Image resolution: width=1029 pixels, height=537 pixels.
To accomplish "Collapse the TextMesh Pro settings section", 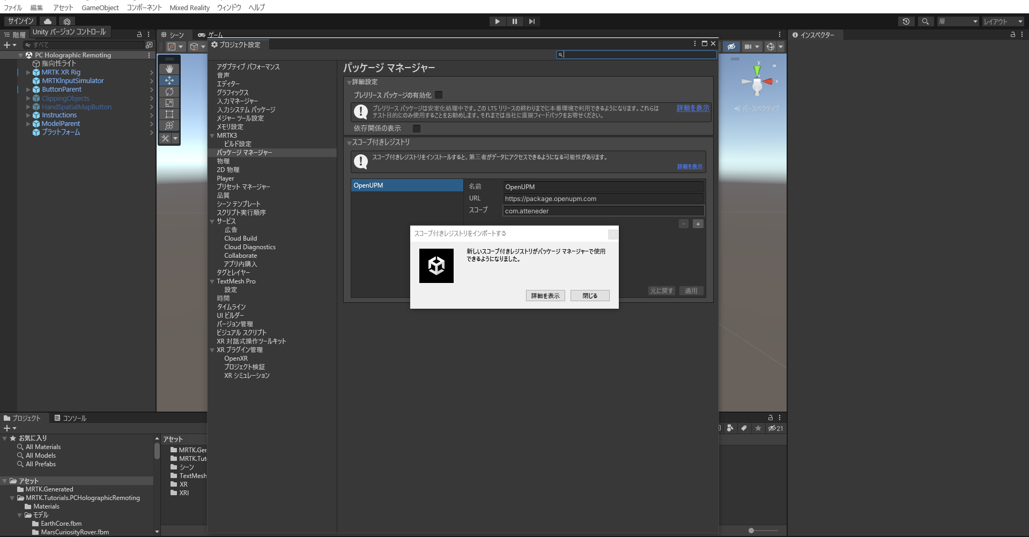I will point(212,281).
